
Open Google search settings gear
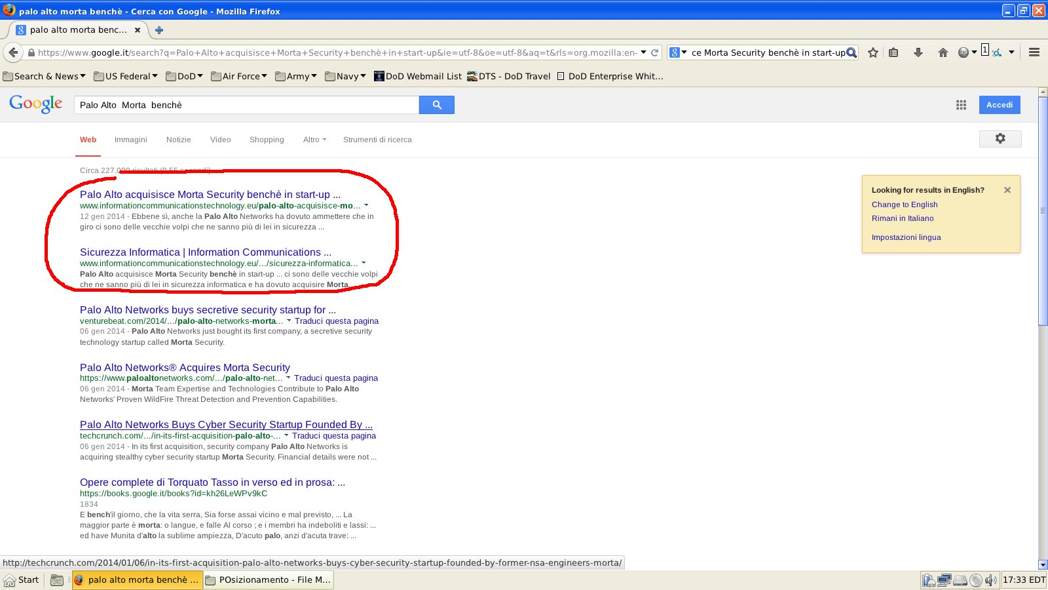(1000, 138)
